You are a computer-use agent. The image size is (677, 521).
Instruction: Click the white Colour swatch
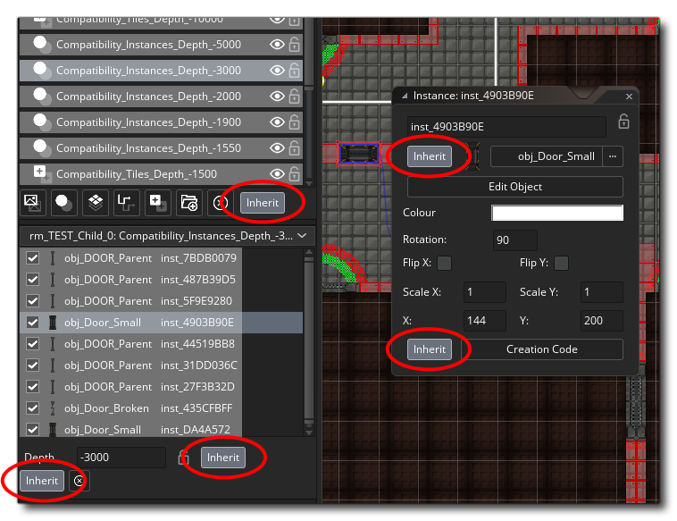(557, 213)
